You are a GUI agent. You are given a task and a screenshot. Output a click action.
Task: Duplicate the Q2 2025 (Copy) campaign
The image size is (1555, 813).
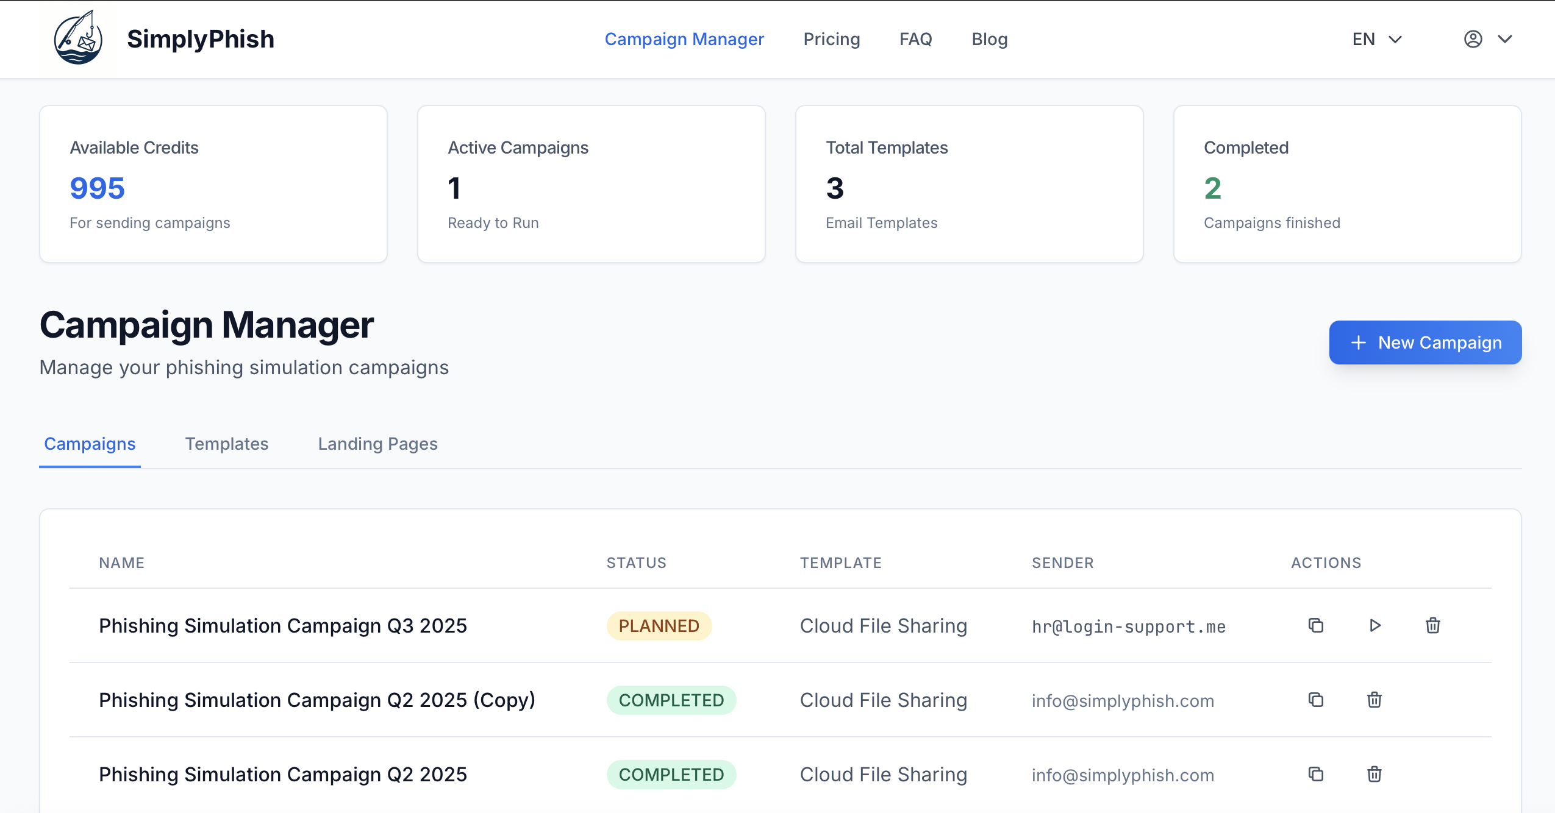1315,700
